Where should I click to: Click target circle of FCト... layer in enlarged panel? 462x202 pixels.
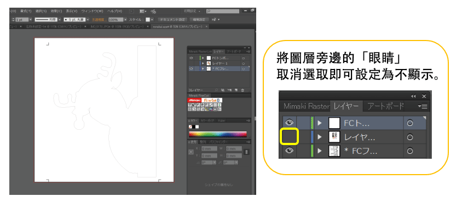pyautogui.click(x=409, y=123)
